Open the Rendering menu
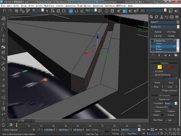This screenshot has width=181, height=136. pyautogui.click(x=98, y=6)
